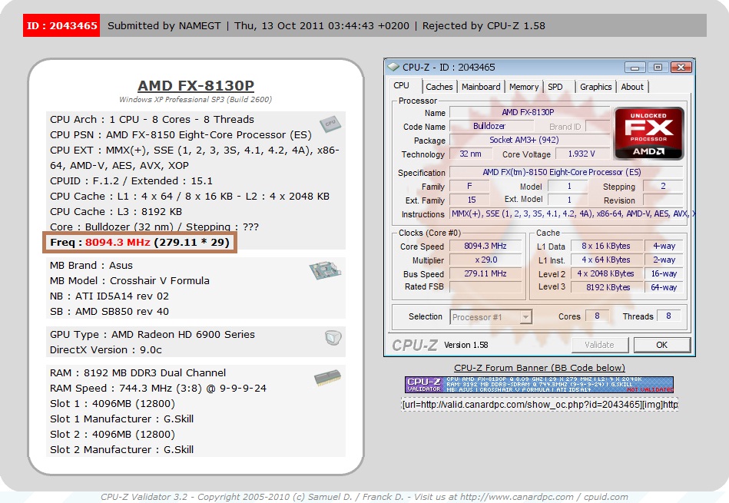Click the GPU icon beside GPU Type
729x503 pixels.
(x=333, y=337)
